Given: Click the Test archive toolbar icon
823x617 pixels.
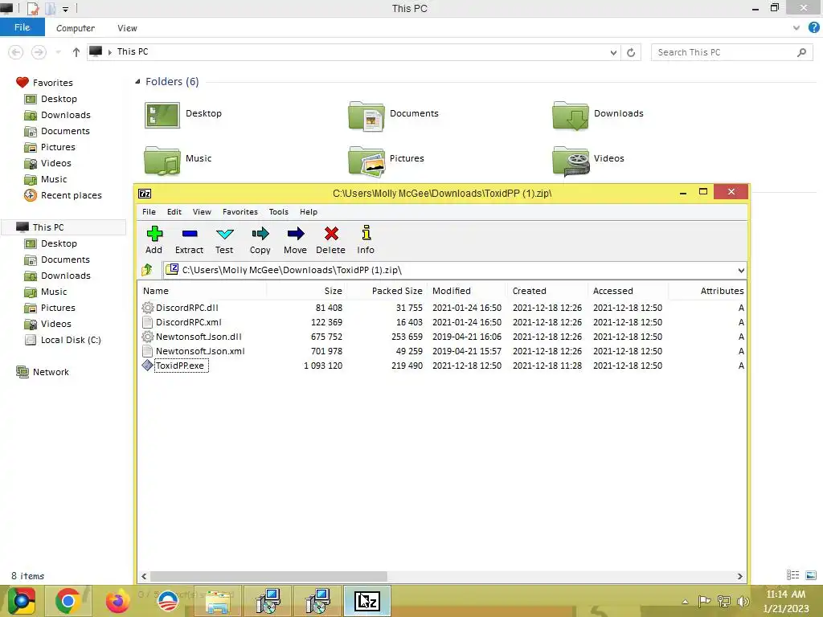Looking at the screenshot, I should point(224,239).
